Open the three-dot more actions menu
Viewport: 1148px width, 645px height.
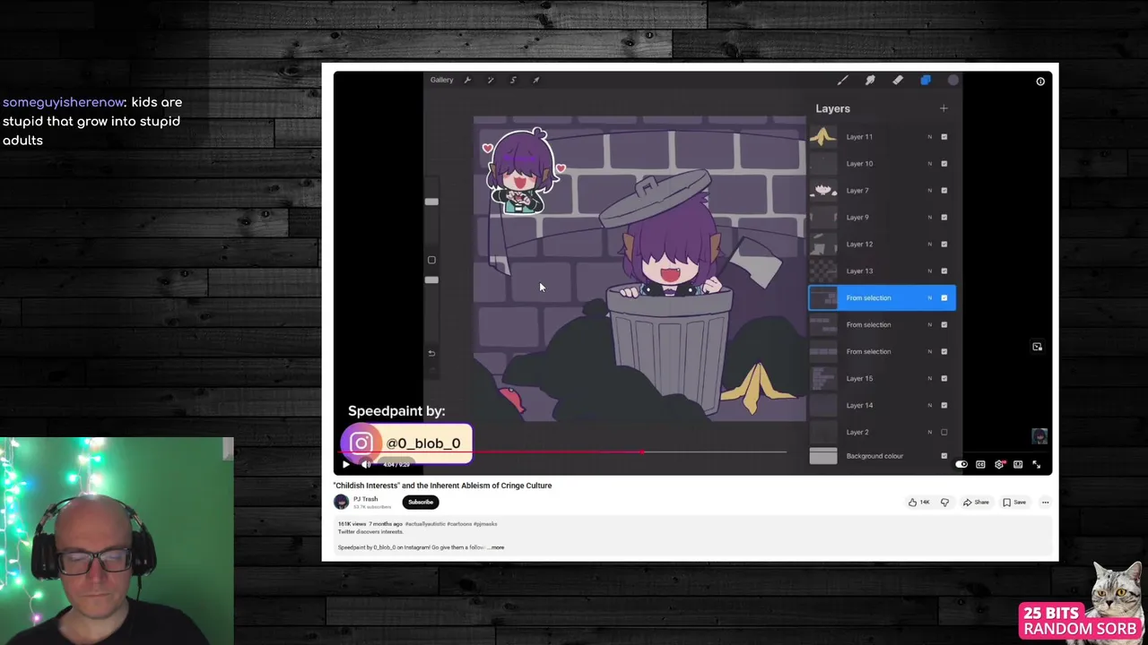point(1045,503)
